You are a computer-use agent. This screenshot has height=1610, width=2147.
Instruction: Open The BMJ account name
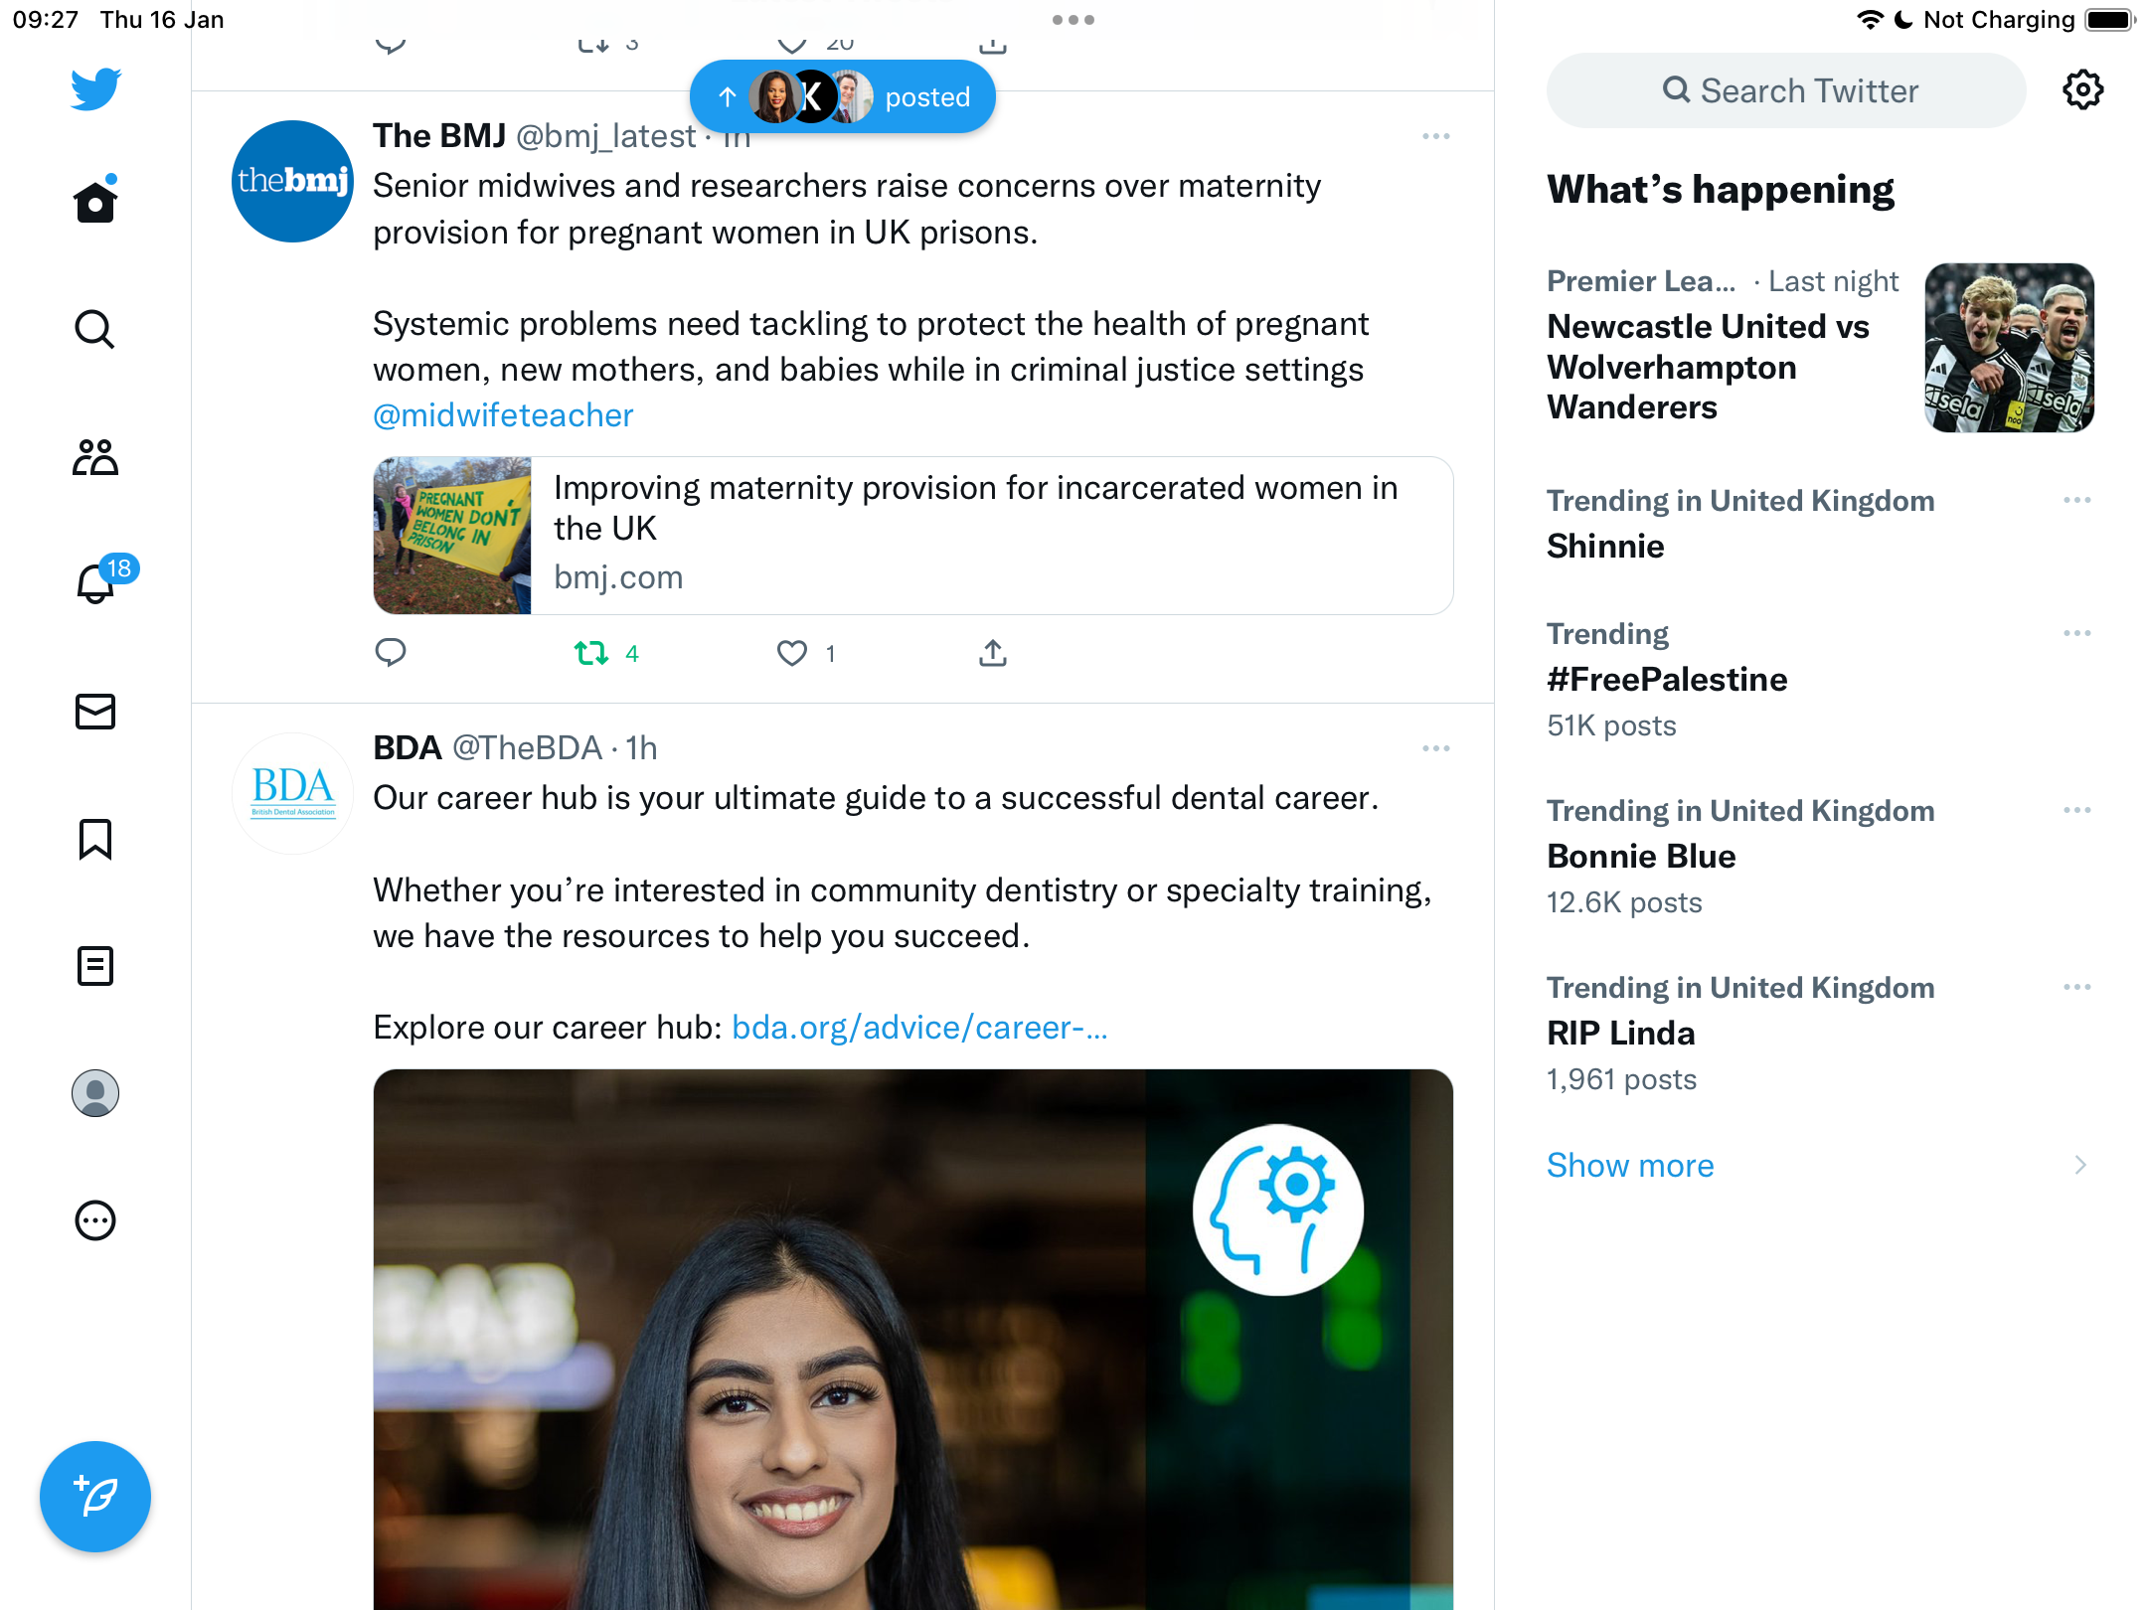point(439,136)
